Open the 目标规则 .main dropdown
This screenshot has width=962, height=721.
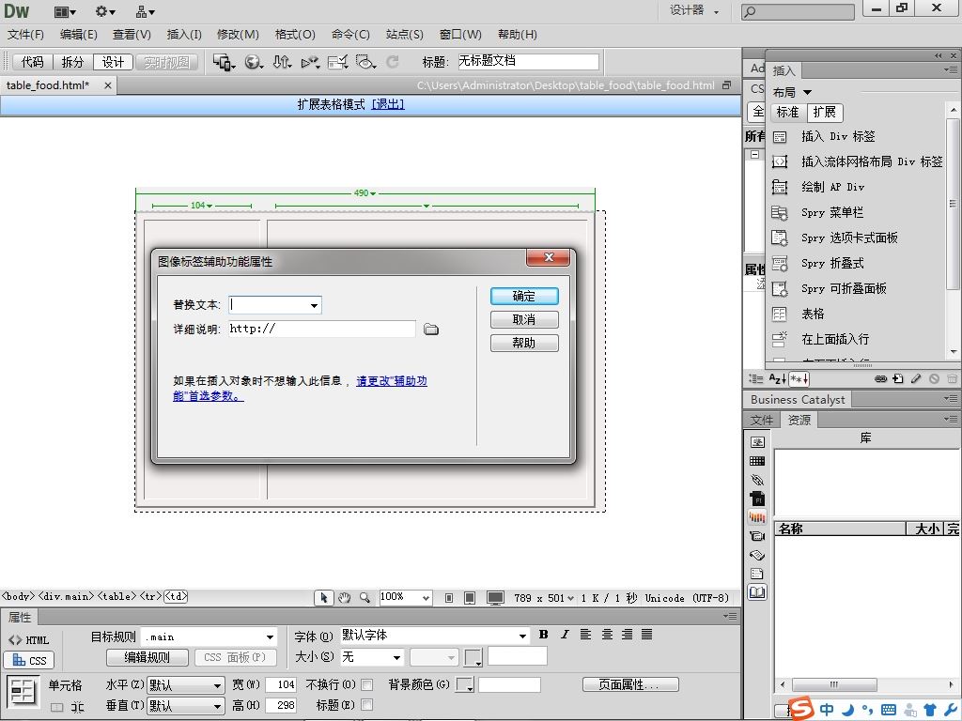click(x=270, y=637)
